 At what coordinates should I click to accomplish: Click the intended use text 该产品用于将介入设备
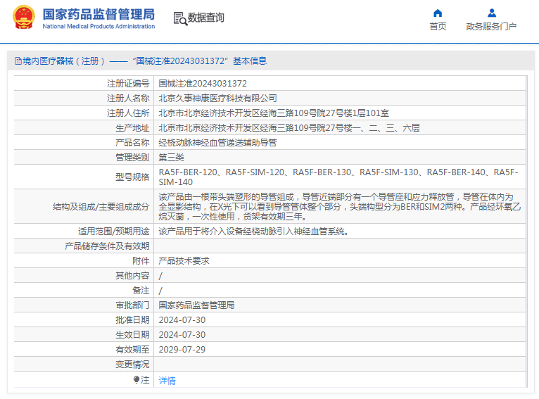click(x=253, y=232)
